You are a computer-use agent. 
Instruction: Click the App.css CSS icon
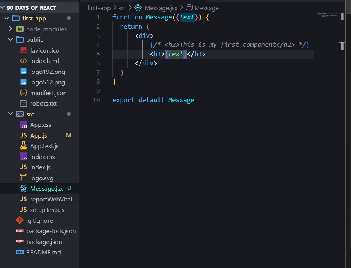tap(24, 125)
